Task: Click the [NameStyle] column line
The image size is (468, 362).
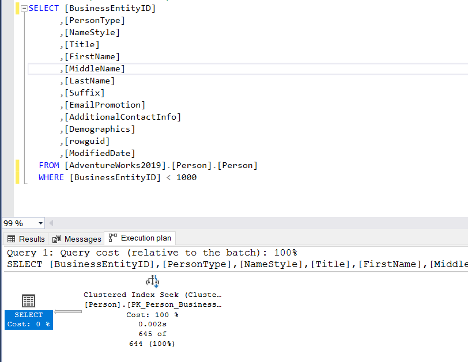Action: click(x=89, y=32)
